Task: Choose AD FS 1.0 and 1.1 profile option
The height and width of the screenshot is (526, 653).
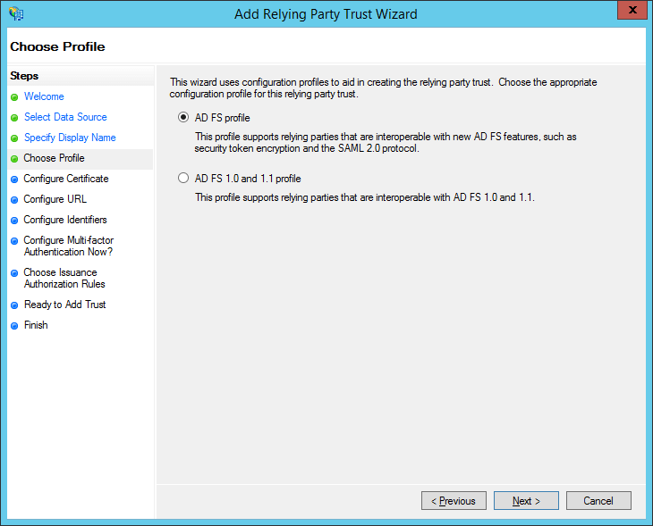Action: (184, 178)
